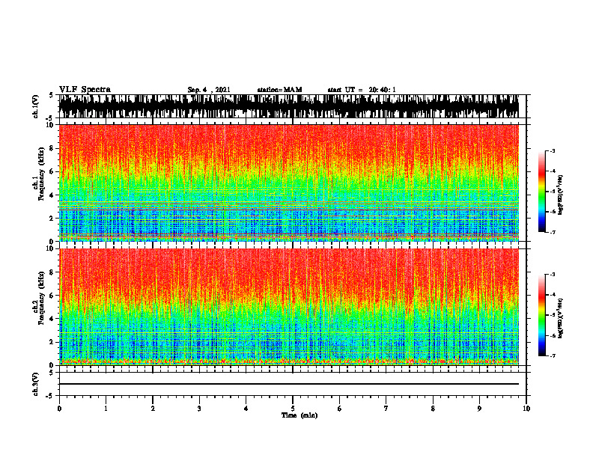Click the "6" kHz tick on ch.2 frequency axis

[52, 296]
